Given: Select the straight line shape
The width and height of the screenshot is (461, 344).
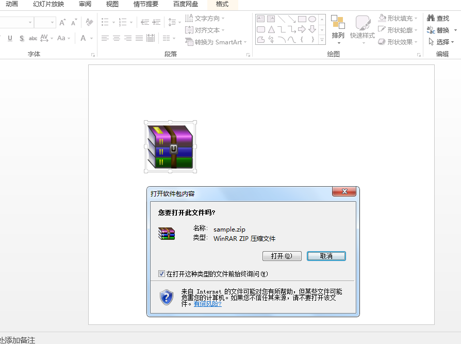Looking at the screenshot, I should pos(282,19).
